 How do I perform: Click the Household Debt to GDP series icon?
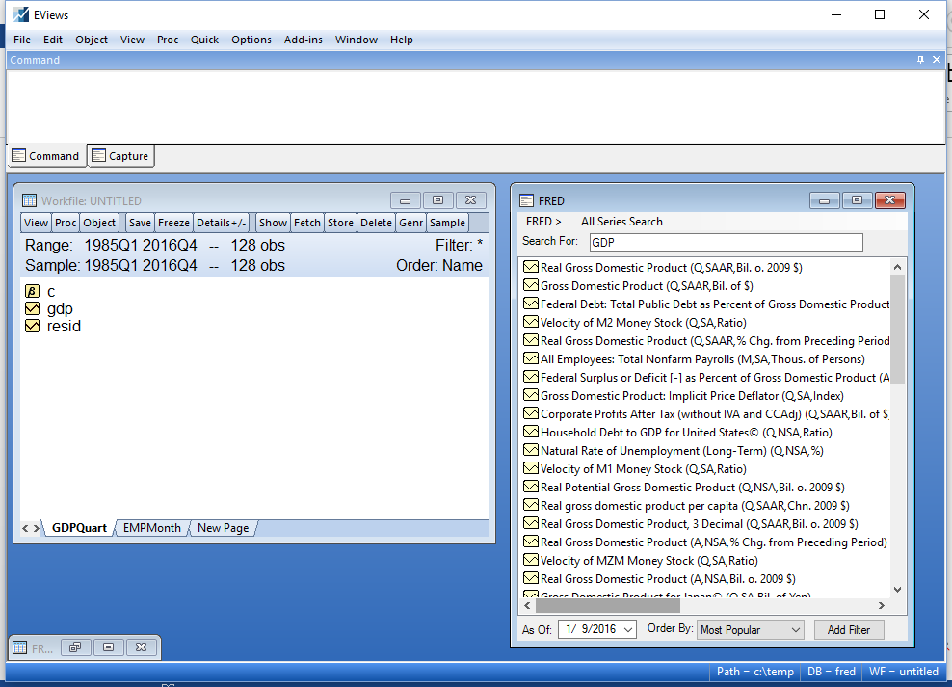coord(530,433)
